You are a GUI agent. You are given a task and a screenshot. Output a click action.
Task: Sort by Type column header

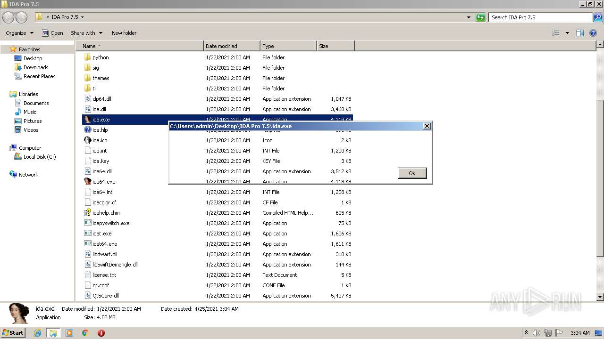(x=288, y=46)
